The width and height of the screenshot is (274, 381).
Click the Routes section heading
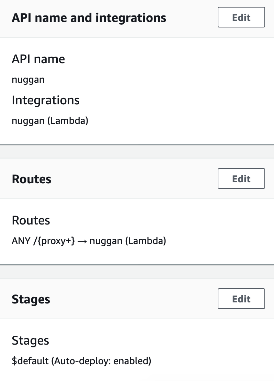coord(31,178)
